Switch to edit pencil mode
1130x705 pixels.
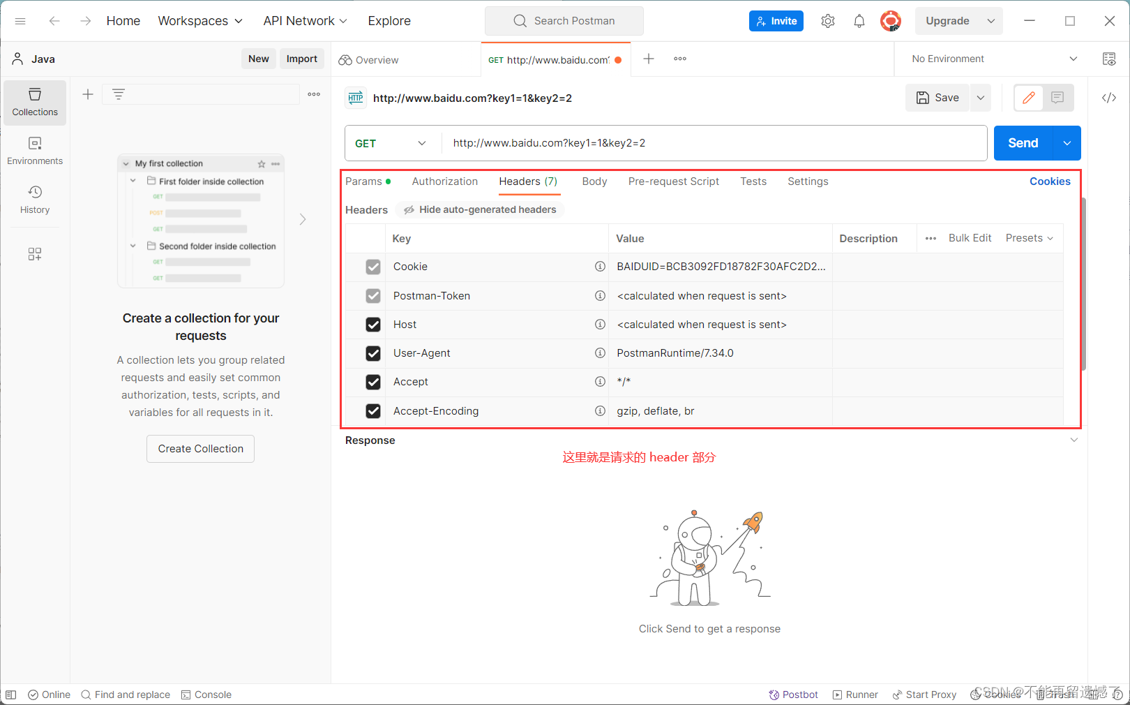tap(1029, 98)
